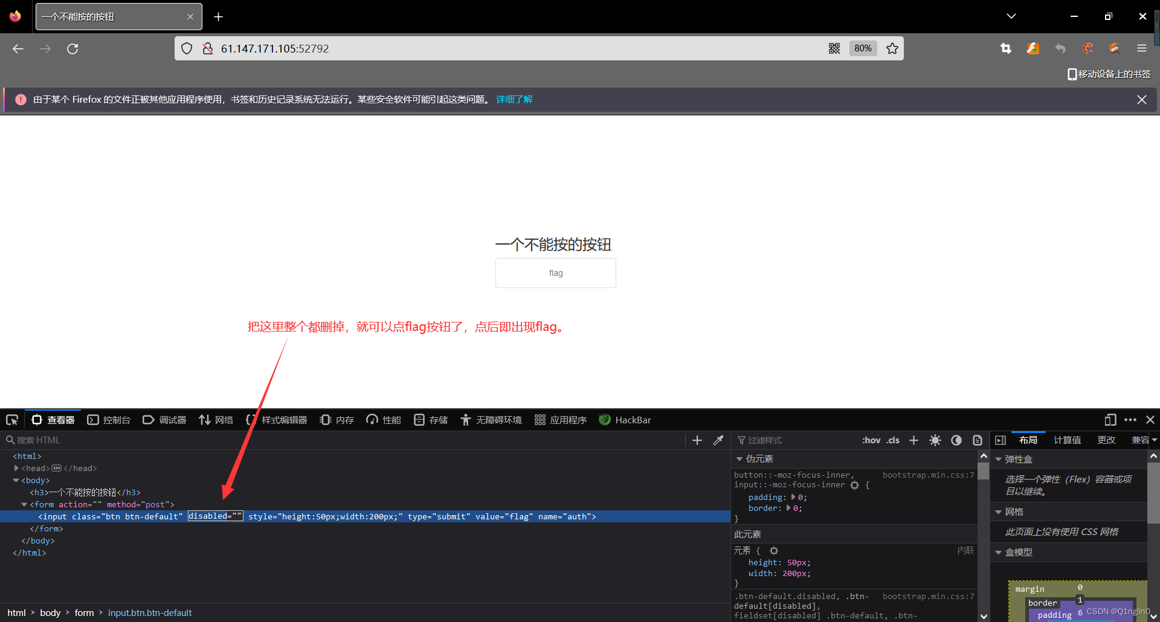Open a new browser tab

pyautogui.click(x=219, y=17)
